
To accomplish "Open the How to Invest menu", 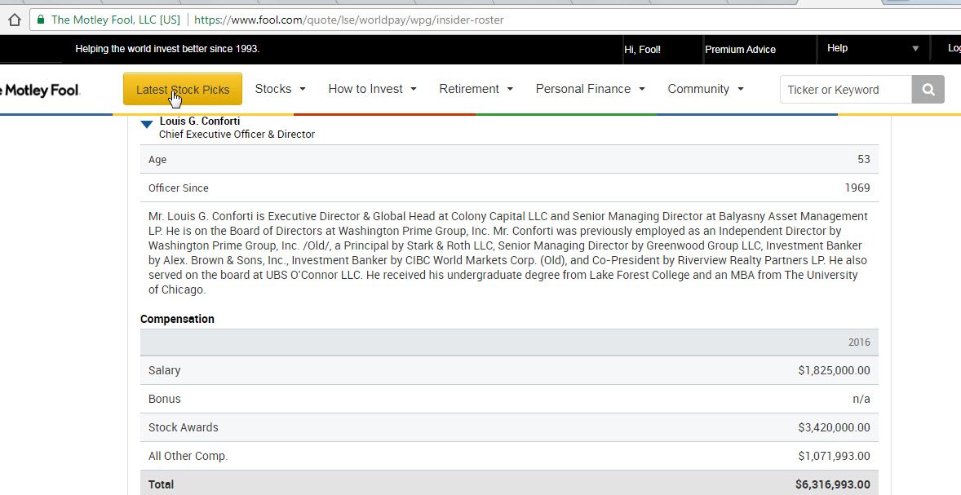I will coord(372,89).
